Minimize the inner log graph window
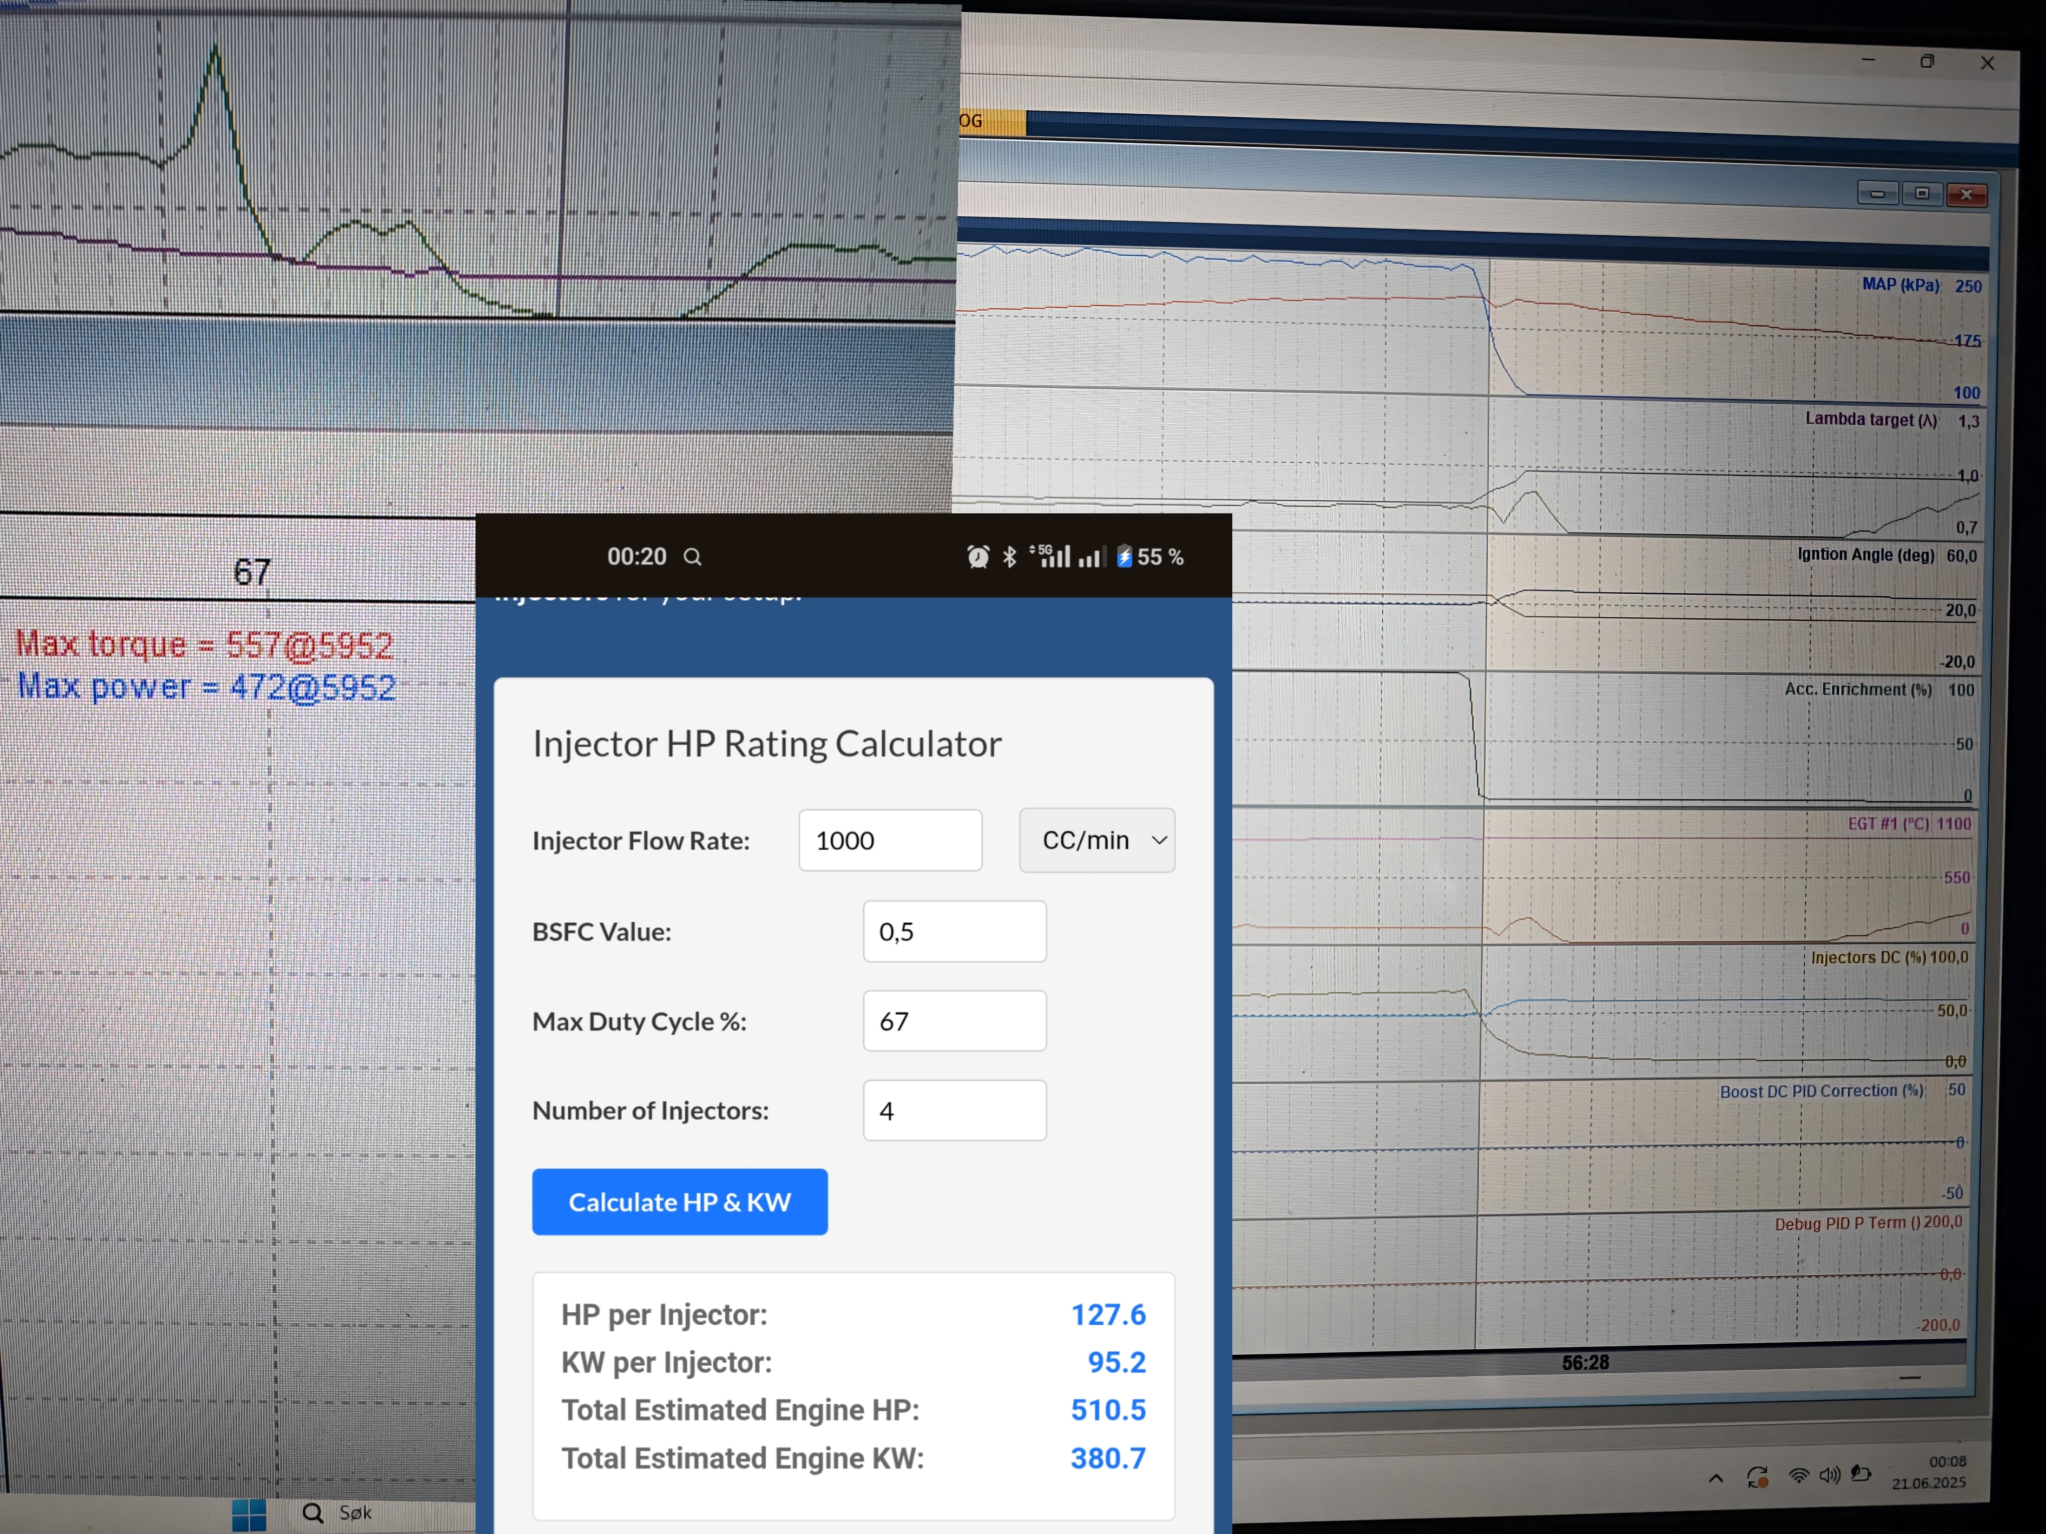Screen dimensions: 2046x1534 click(1878, 193)
